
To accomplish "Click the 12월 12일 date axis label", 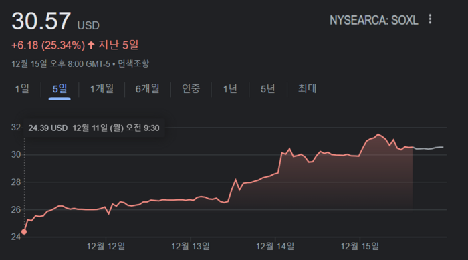I will click(x=106, y=246).
